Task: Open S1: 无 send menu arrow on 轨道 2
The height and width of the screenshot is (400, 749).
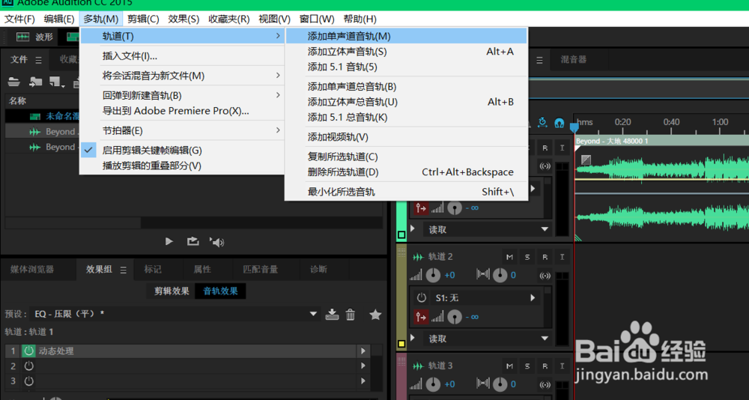Action: point(533,297)
